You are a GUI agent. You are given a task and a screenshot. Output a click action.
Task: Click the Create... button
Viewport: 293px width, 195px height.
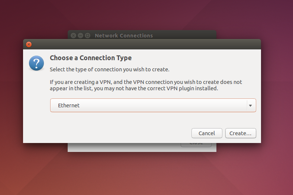241,133
